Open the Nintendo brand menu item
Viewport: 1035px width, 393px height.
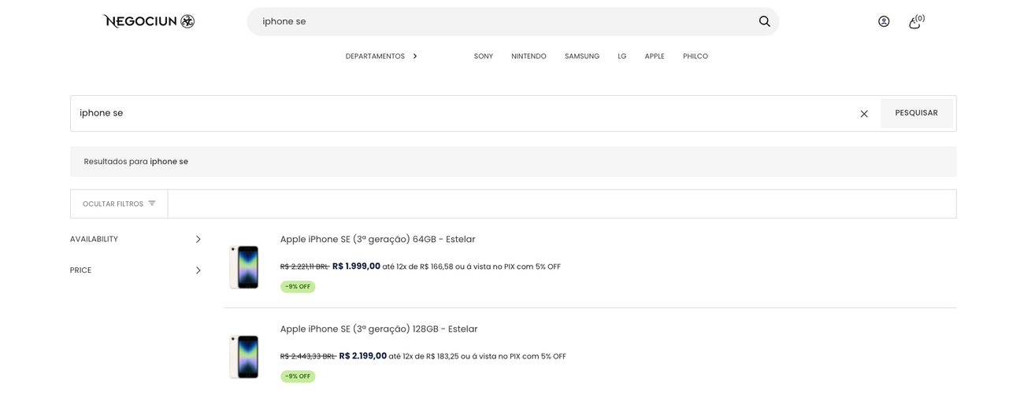(x=529, y=57)
